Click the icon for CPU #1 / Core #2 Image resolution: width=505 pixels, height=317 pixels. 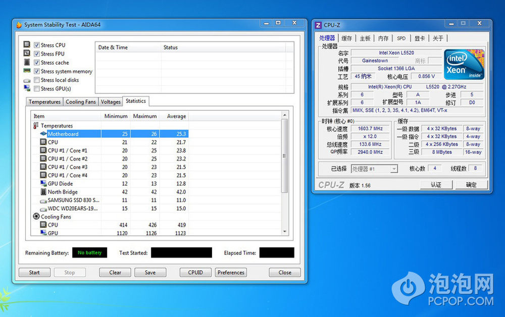point(43,159)
